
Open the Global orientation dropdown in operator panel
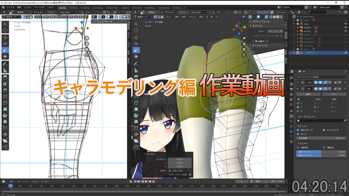(x=180, y=171)
